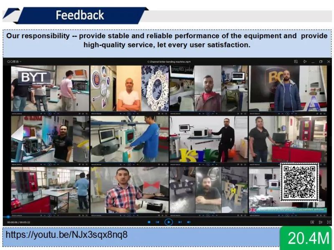Select the colorful KIK letters video thumbnail
The image size is (334, 250).
pos(209,139)
